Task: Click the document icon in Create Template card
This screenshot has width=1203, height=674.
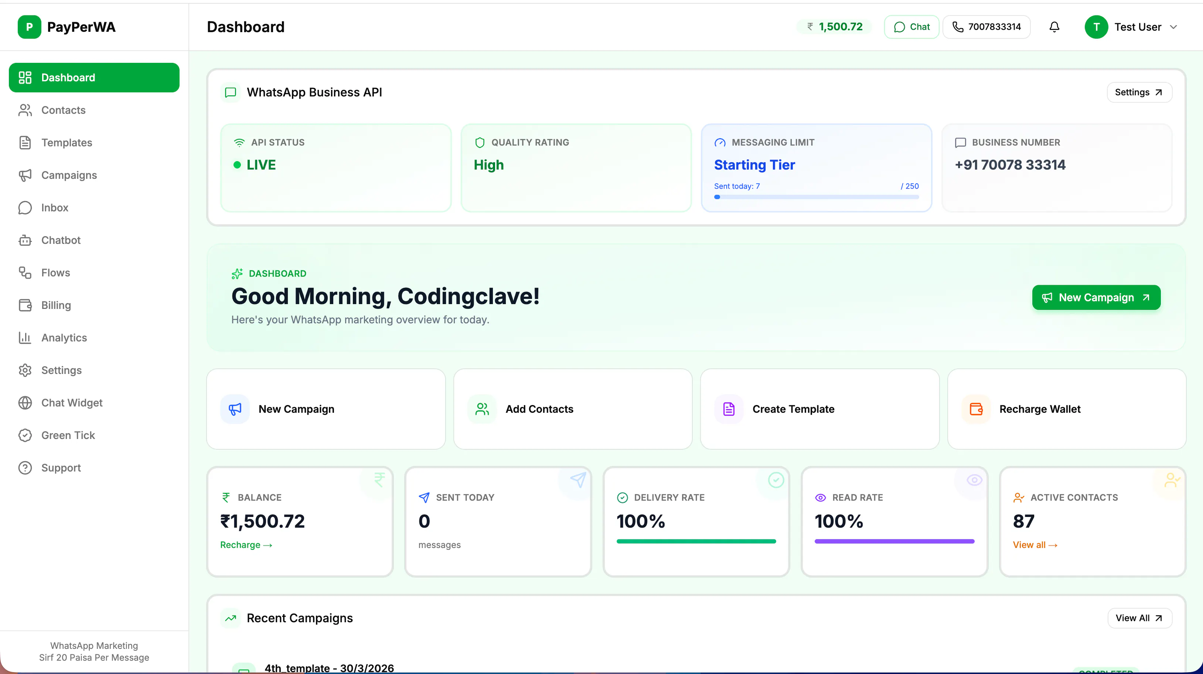Action: pos(729,409)
